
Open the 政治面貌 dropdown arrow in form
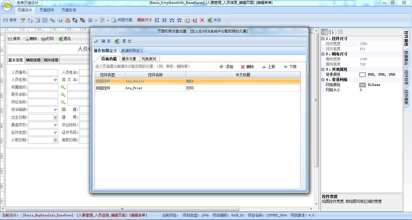click(x=55, y=110)
